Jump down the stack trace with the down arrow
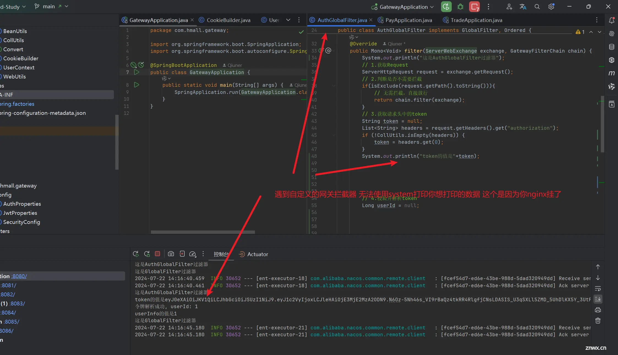The height and width of the screenshot is (355, 618). coord(598,278)
